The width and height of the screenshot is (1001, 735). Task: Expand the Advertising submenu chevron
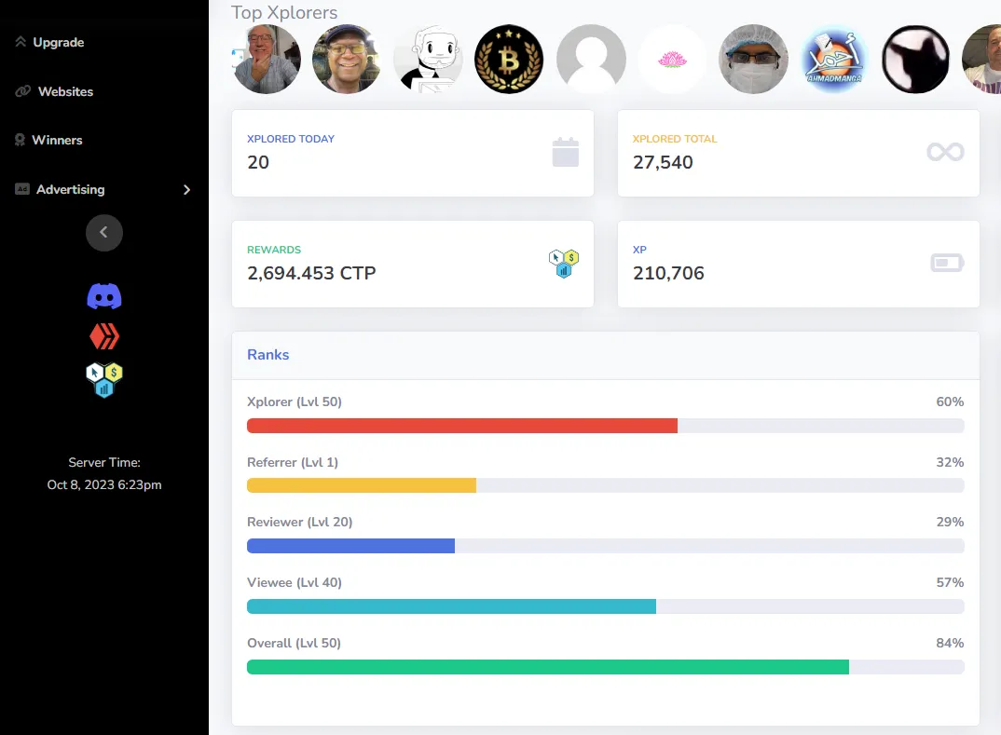click(186, 189)
